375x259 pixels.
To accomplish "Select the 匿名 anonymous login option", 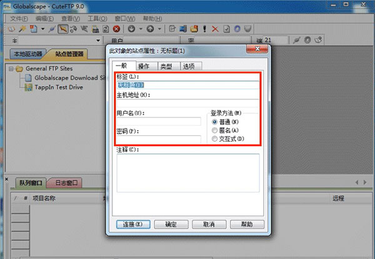I will tap(215, 130).
